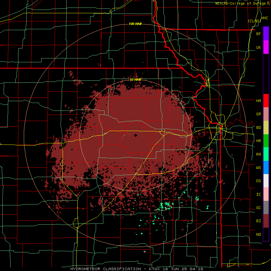Click the blue WS legend swatch
The width and height of the screenshot is (271, 271).
(266, 167)
